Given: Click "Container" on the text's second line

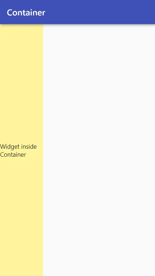Looking at the screenshot, I should coord(13,155).
